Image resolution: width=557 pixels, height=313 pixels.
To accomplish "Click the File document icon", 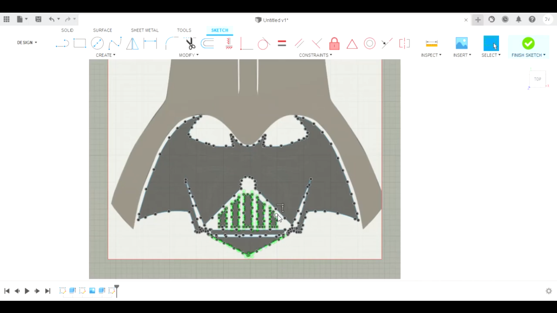I will (x=20, y=19).
